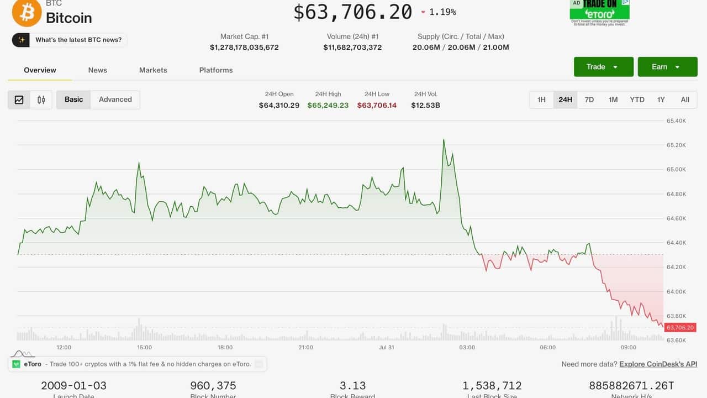
Task: Click the 24H Vol. value $12.53B
Action: tap(425, 105)
